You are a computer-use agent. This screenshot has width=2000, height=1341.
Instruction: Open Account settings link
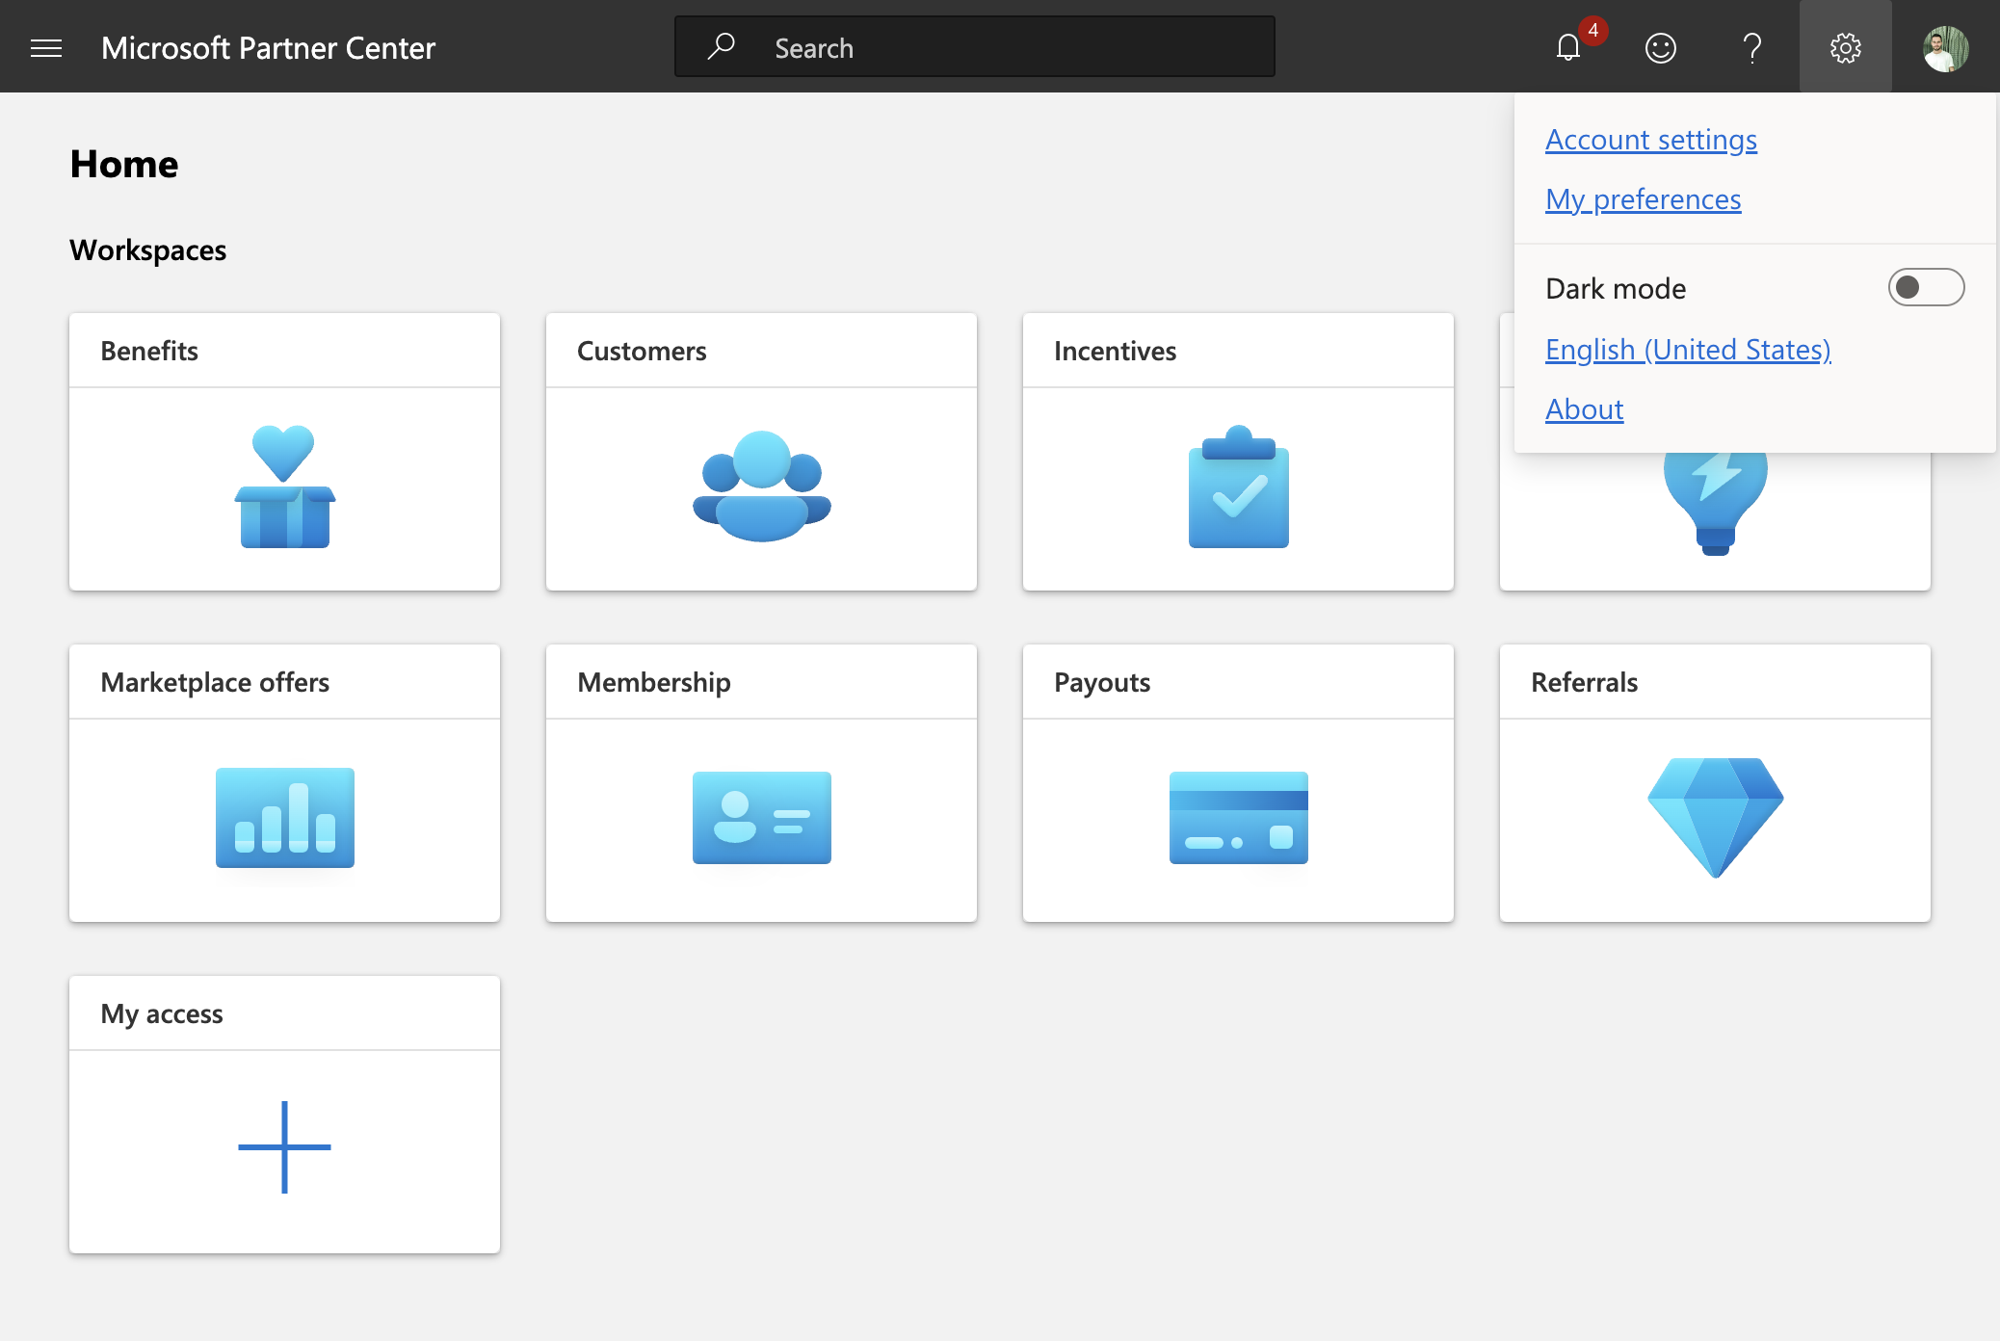(x=1651, y=140)
